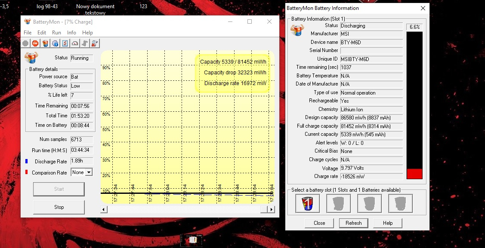Click Chemistry field Lithium Ion
Image resolution: width=485 pixels, height=248 pixels.
point(371,110)
